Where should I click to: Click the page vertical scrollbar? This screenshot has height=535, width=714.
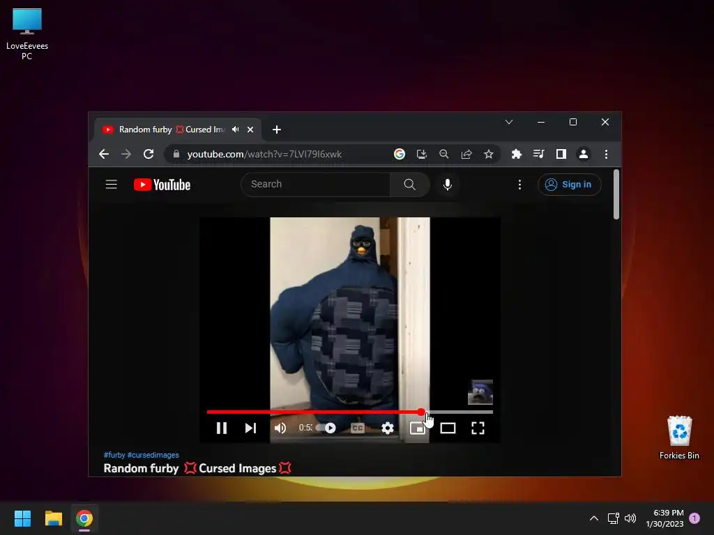616,195
